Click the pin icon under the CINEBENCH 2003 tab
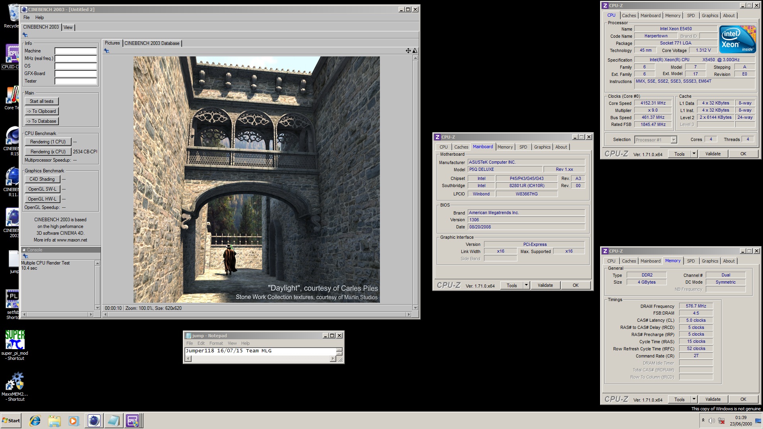763x429 pixels. coord(25,35)
